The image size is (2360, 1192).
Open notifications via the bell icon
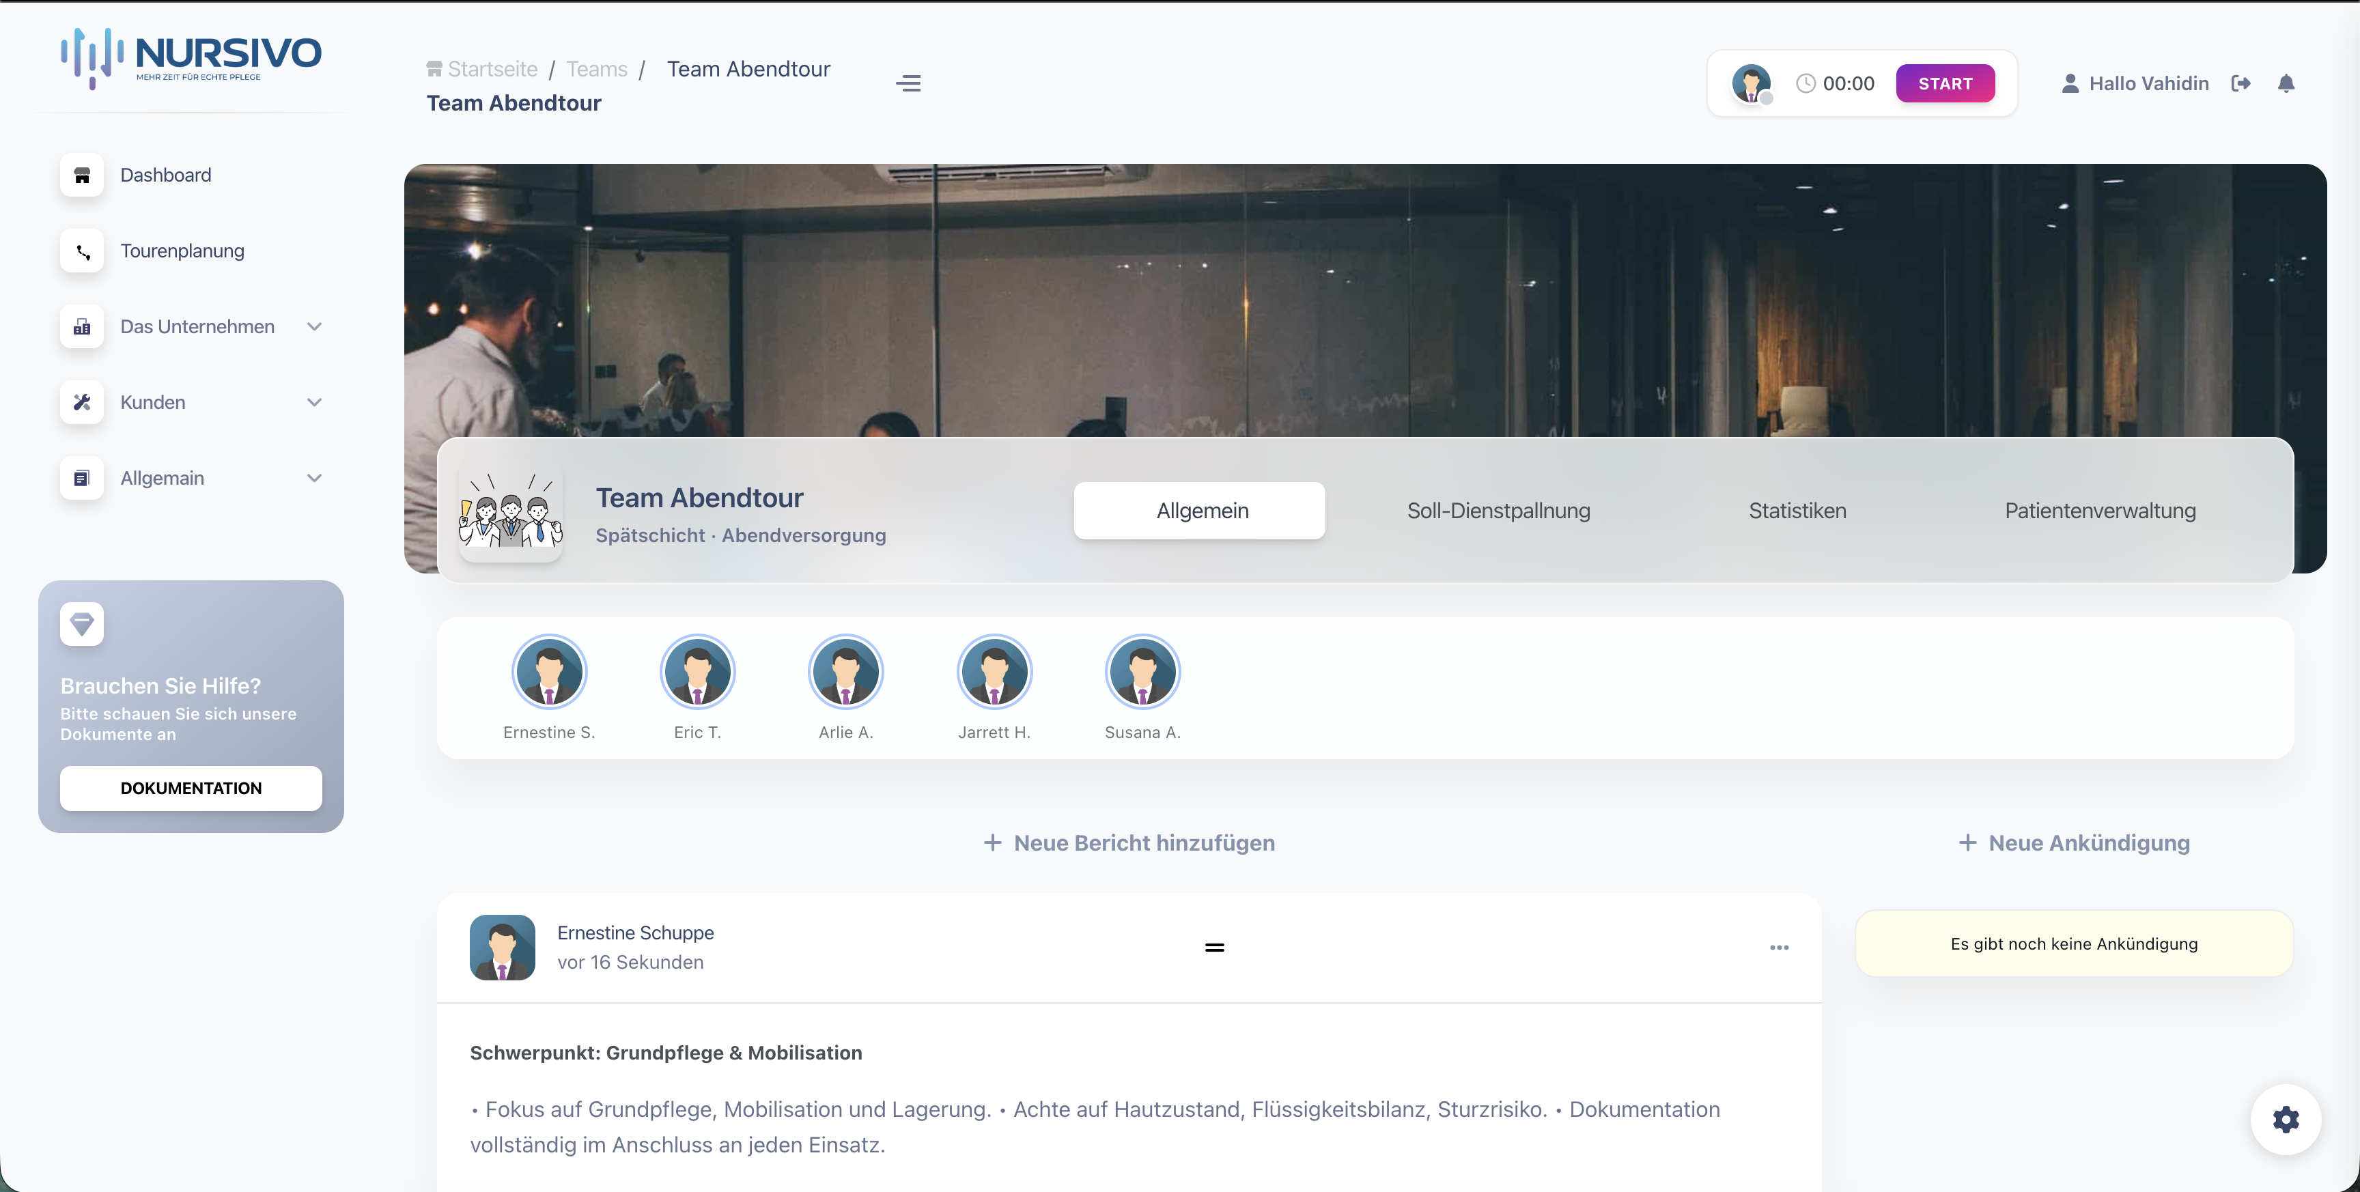2287,83
